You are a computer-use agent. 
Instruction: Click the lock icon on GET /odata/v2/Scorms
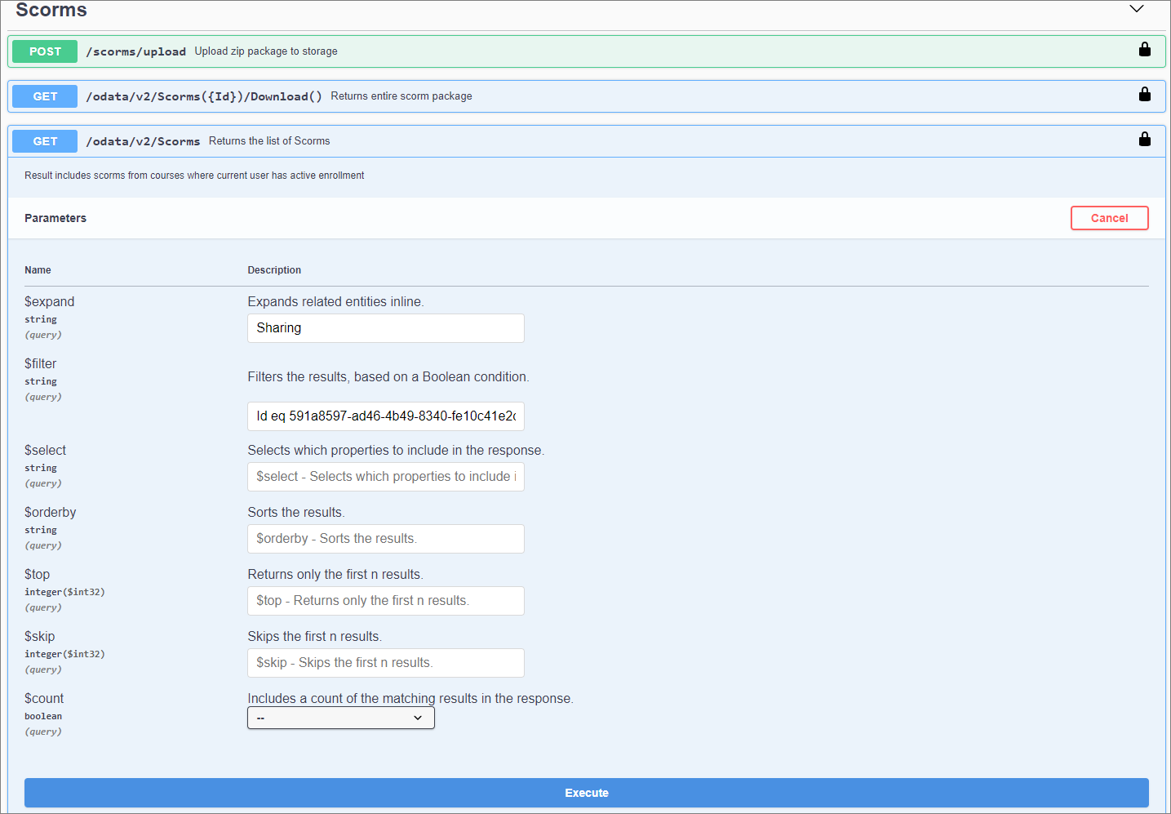coord(1144,140)
